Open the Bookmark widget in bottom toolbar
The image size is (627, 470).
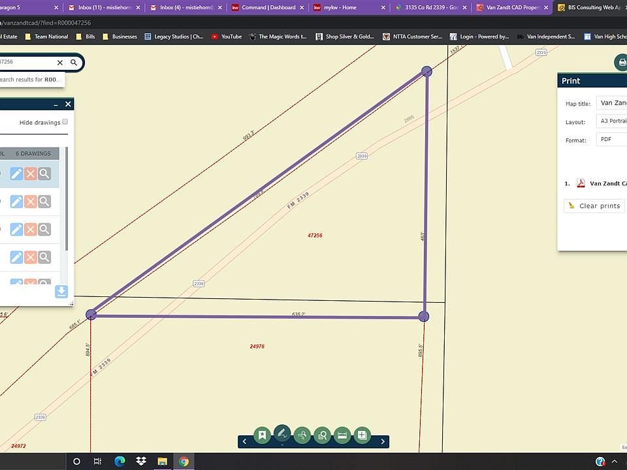263,435
